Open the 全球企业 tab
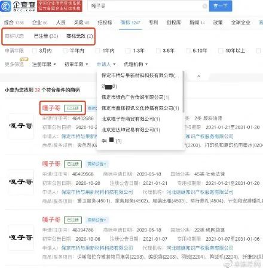Screen dimensions: 263x270 pos(240,22)
